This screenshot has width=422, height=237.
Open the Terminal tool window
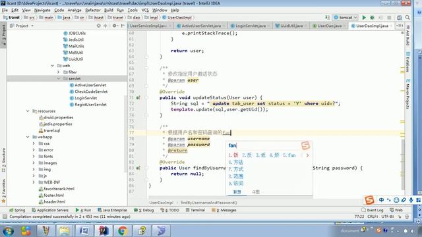[x=195, y=210]
